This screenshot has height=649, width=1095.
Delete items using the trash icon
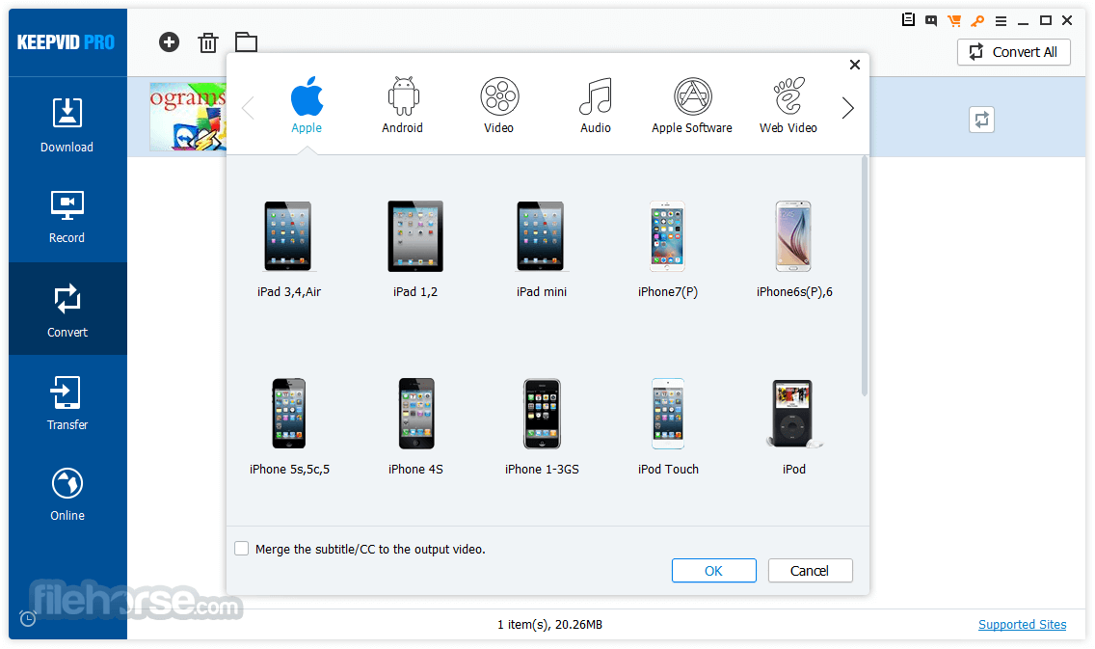coord(207,42)
